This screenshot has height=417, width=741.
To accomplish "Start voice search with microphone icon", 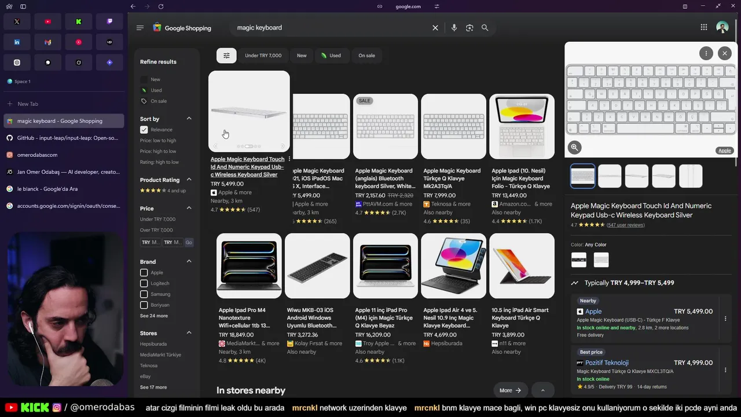I will point(454,28).
